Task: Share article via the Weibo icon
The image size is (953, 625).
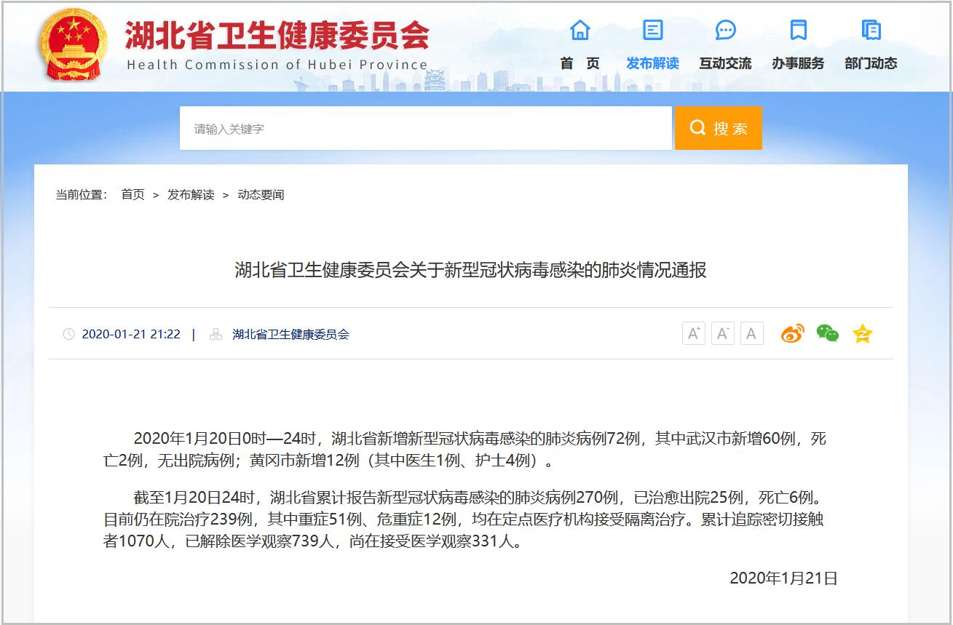Action: point(793,333)
